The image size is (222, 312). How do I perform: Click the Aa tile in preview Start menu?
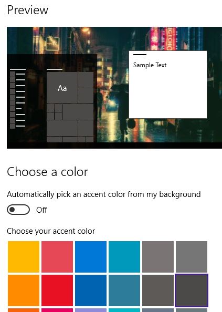(62, 88)
